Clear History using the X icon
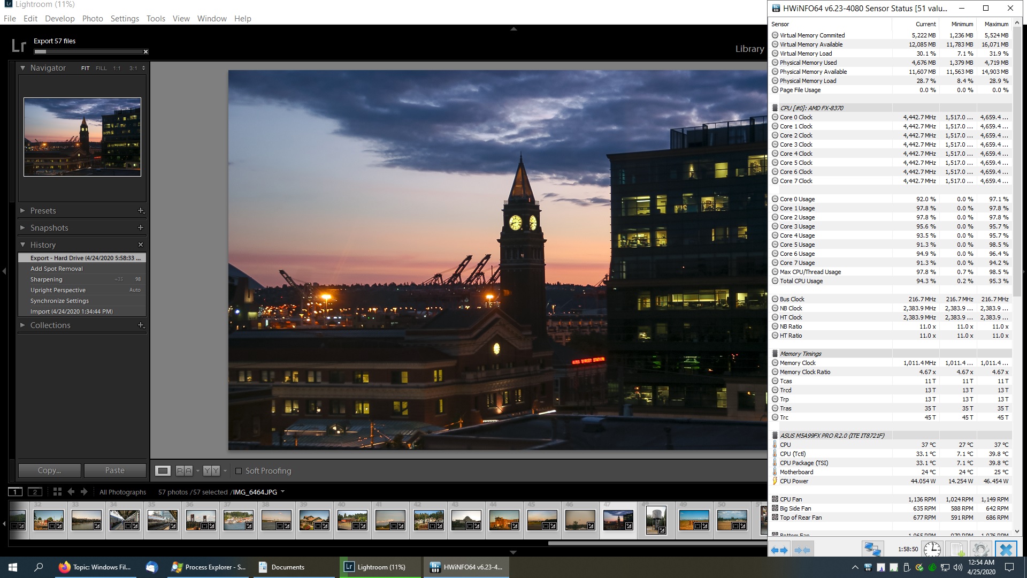1027x578 pixels. (141, 245)
